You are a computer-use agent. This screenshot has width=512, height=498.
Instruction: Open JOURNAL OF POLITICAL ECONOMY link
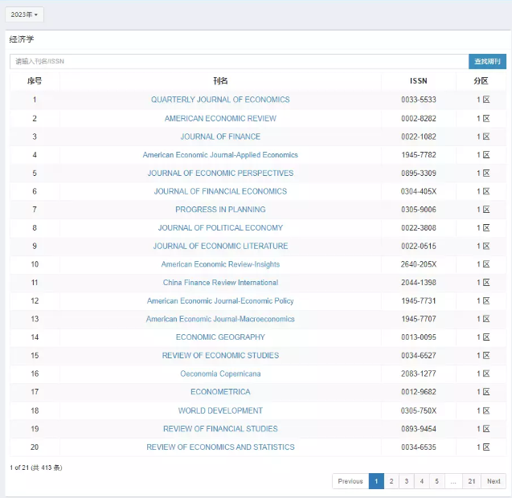coord(220,228)
